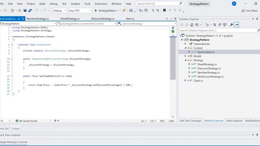Open the StrategyPattern.Context.ItemContext type dropdown
Screen dimensions: 260x146
point(87,24)
